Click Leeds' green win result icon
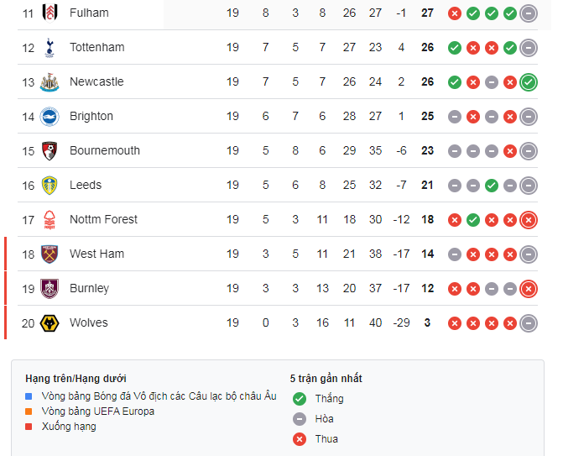563x456 pixels. click(x=491, y=185)
